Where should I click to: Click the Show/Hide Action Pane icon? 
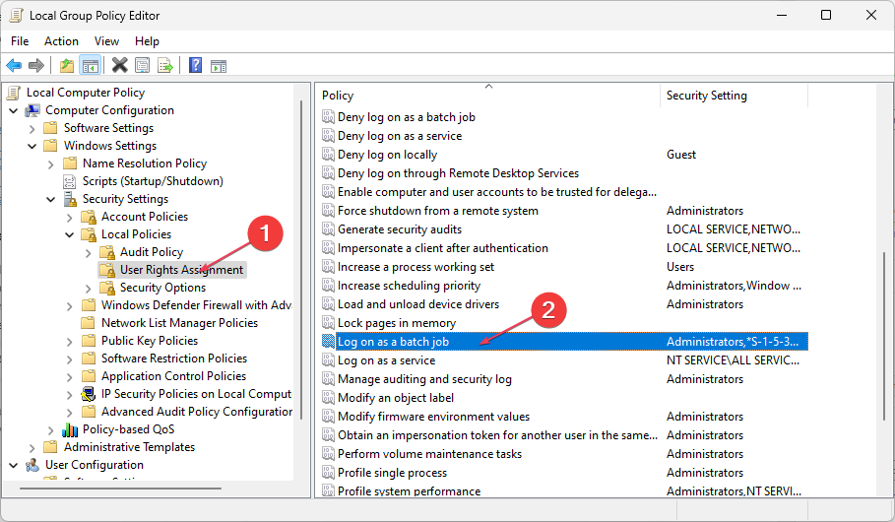click(219, 66)
